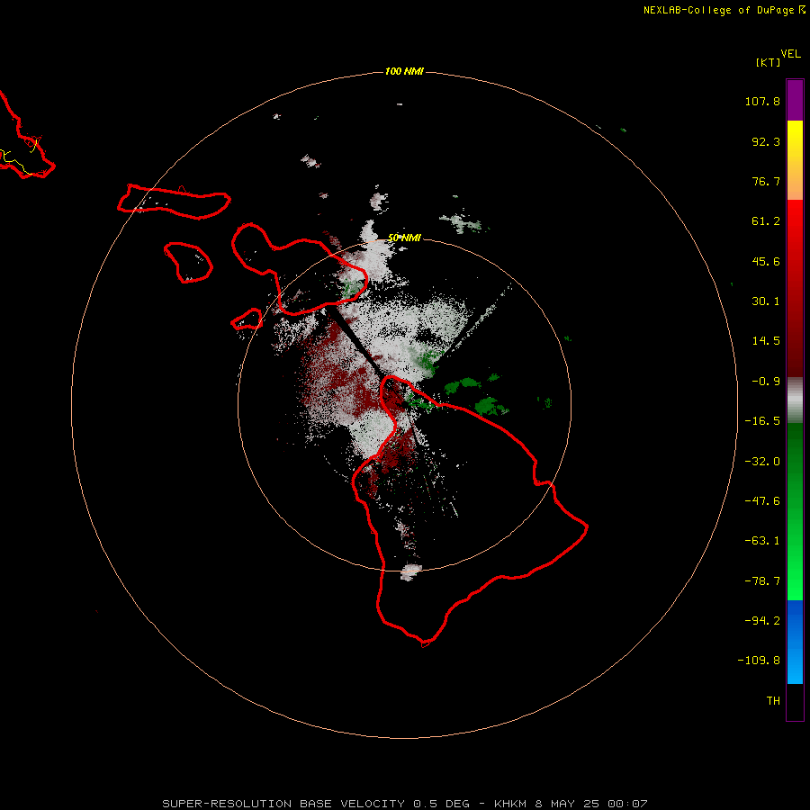Click the 14.5 value on velocity scale
Viewport: 810px width, 810px height.
tap(766, 341)
